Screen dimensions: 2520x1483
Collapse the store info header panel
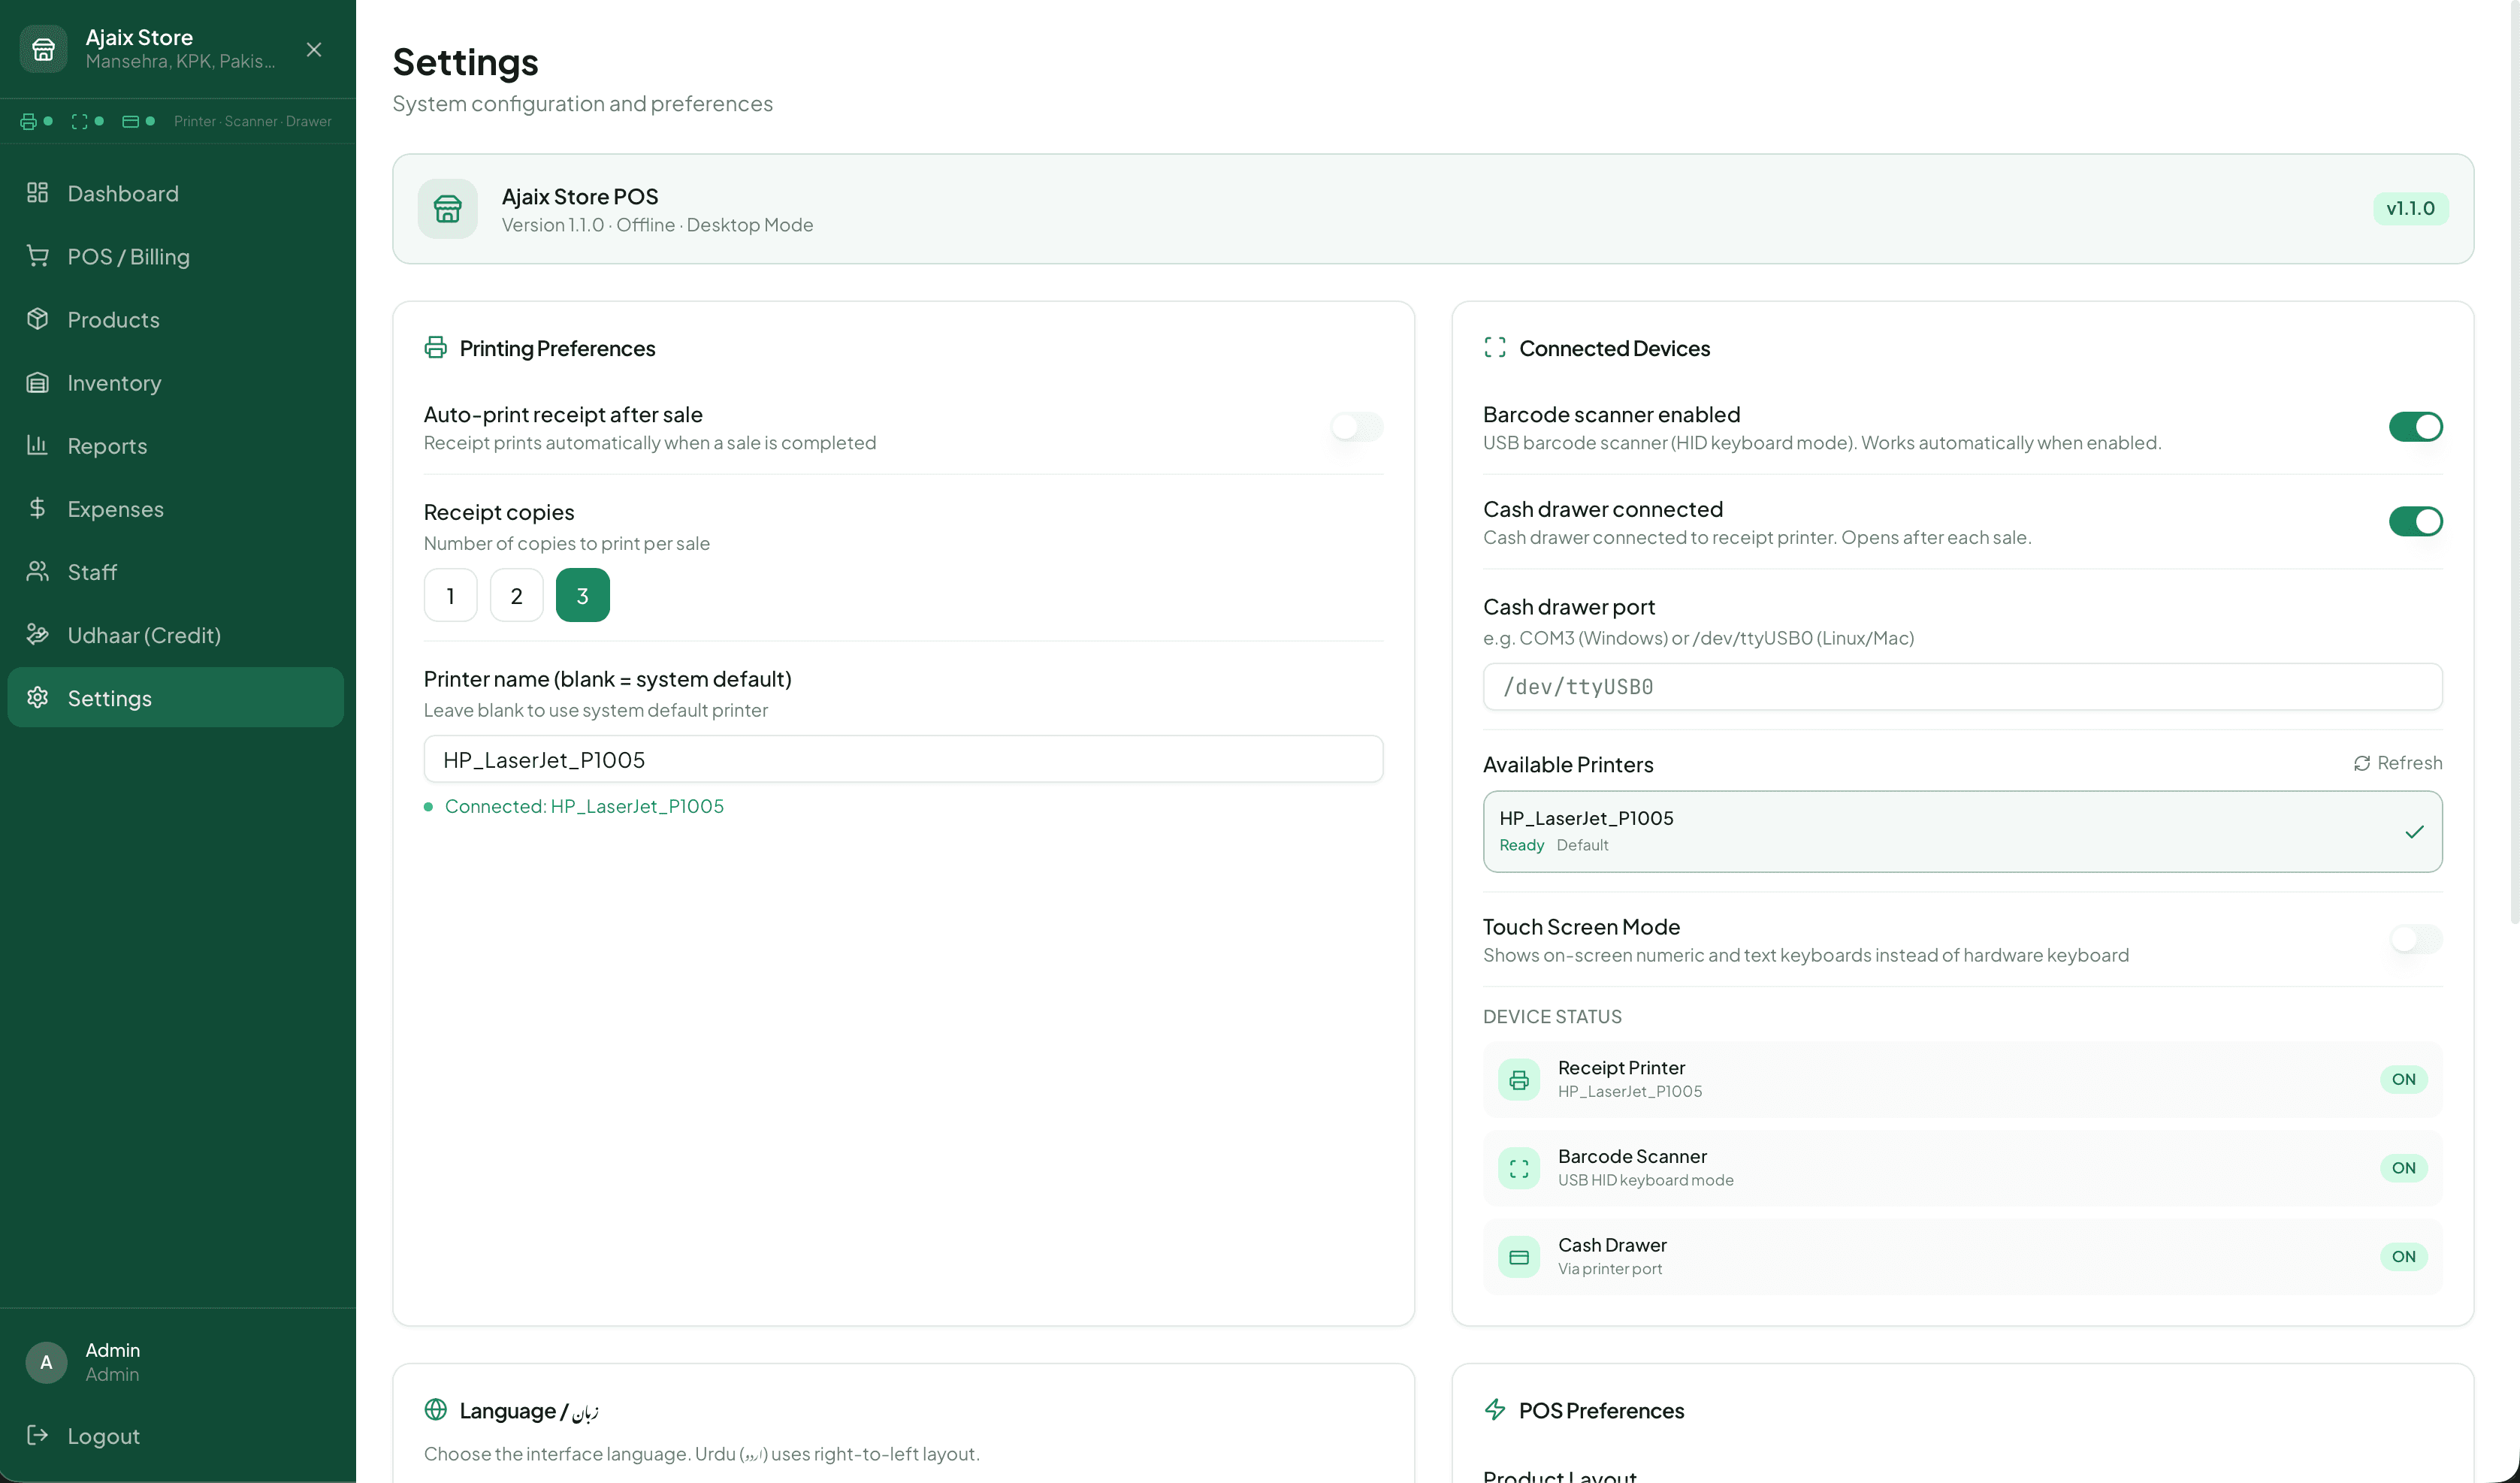point(313,49)
